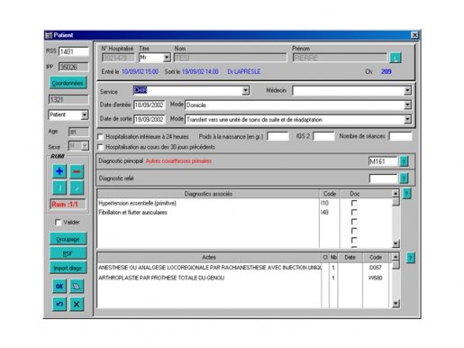
Task: Open help lookup for Diagnostics associés list
Action: (x=406, y=194)
